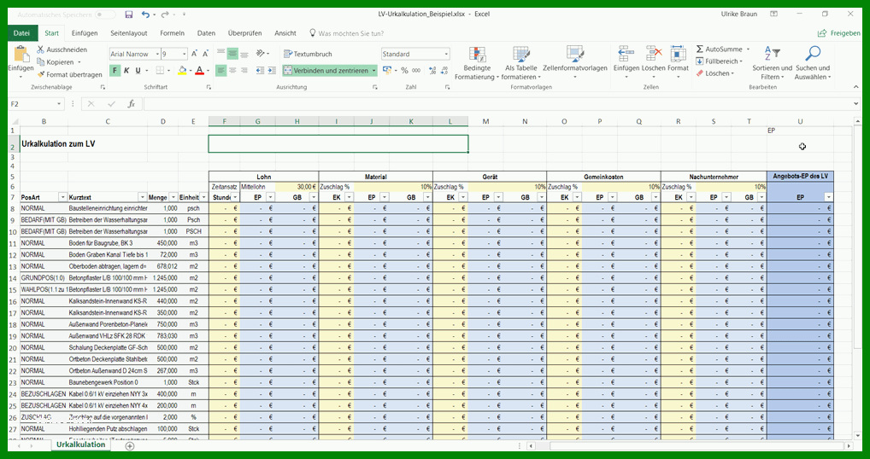
Task: Align text right
Action: pyautogui.click(x=244, y=70)
